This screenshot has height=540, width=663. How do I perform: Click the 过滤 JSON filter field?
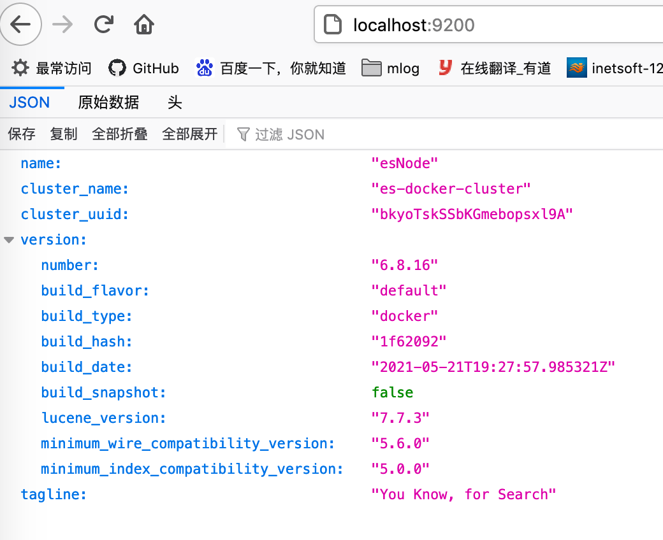click(444, 134)
